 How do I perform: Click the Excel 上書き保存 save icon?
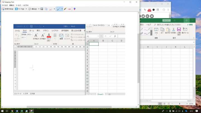[x=179, y=31]
